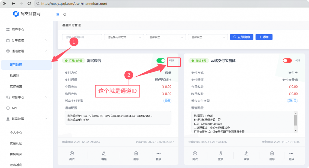Click the 订单管理 clipboard icon
Screen dimensions: 309x168
8,40
